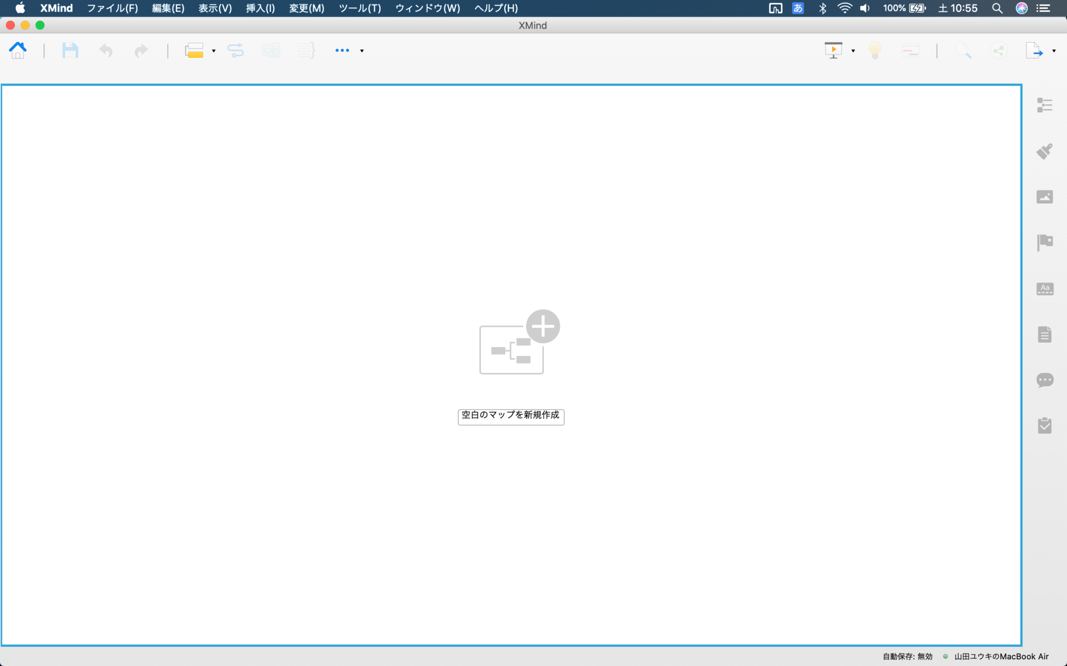1067x666 pixels.
Task: Redo using the curved forward arrow
Action: point(141,50)
